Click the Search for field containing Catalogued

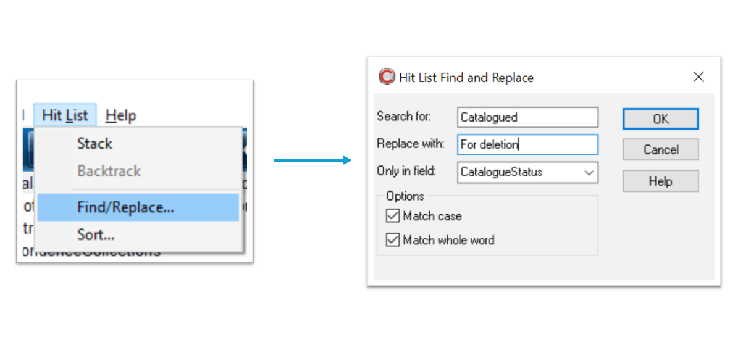(528, 117)
